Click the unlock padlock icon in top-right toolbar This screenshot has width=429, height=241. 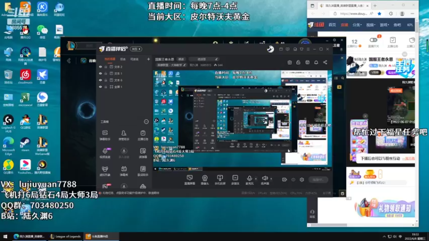(298, 62)
